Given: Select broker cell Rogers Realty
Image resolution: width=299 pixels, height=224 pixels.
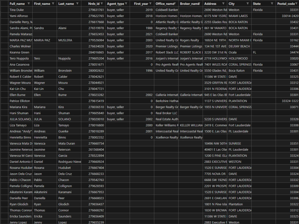Looking at the screenshot, I should [190, 40].
